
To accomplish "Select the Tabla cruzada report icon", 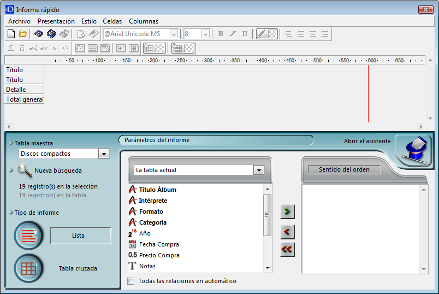I will (27, 268).
